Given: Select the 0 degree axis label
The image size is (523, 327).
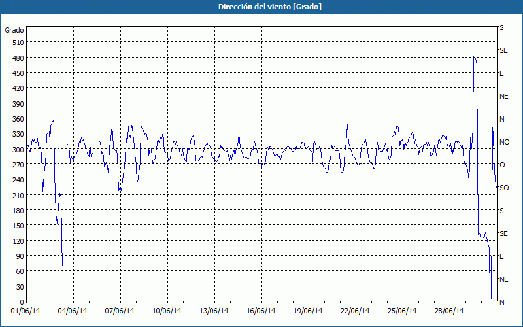Looking at the screenshot, I should coord(22,302).
